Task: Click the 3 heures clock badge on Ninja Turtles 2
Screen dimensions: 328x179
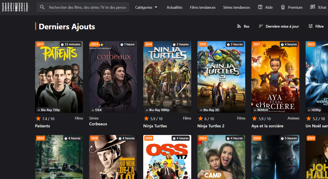Action: (x=235, y=44)
